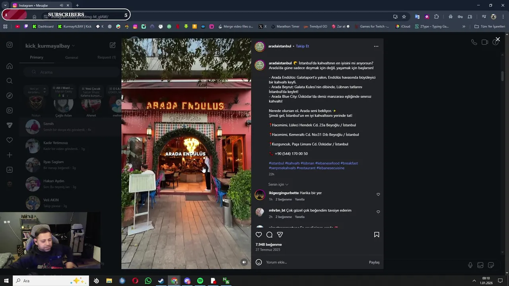Open Trendyol GO bookmark
Viewport: 509px width, 286px height.
point(315,27)
